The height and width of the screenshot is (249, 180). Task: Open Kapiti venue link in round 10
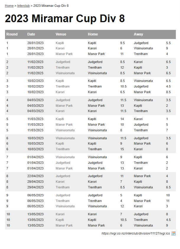pos(60,220)
